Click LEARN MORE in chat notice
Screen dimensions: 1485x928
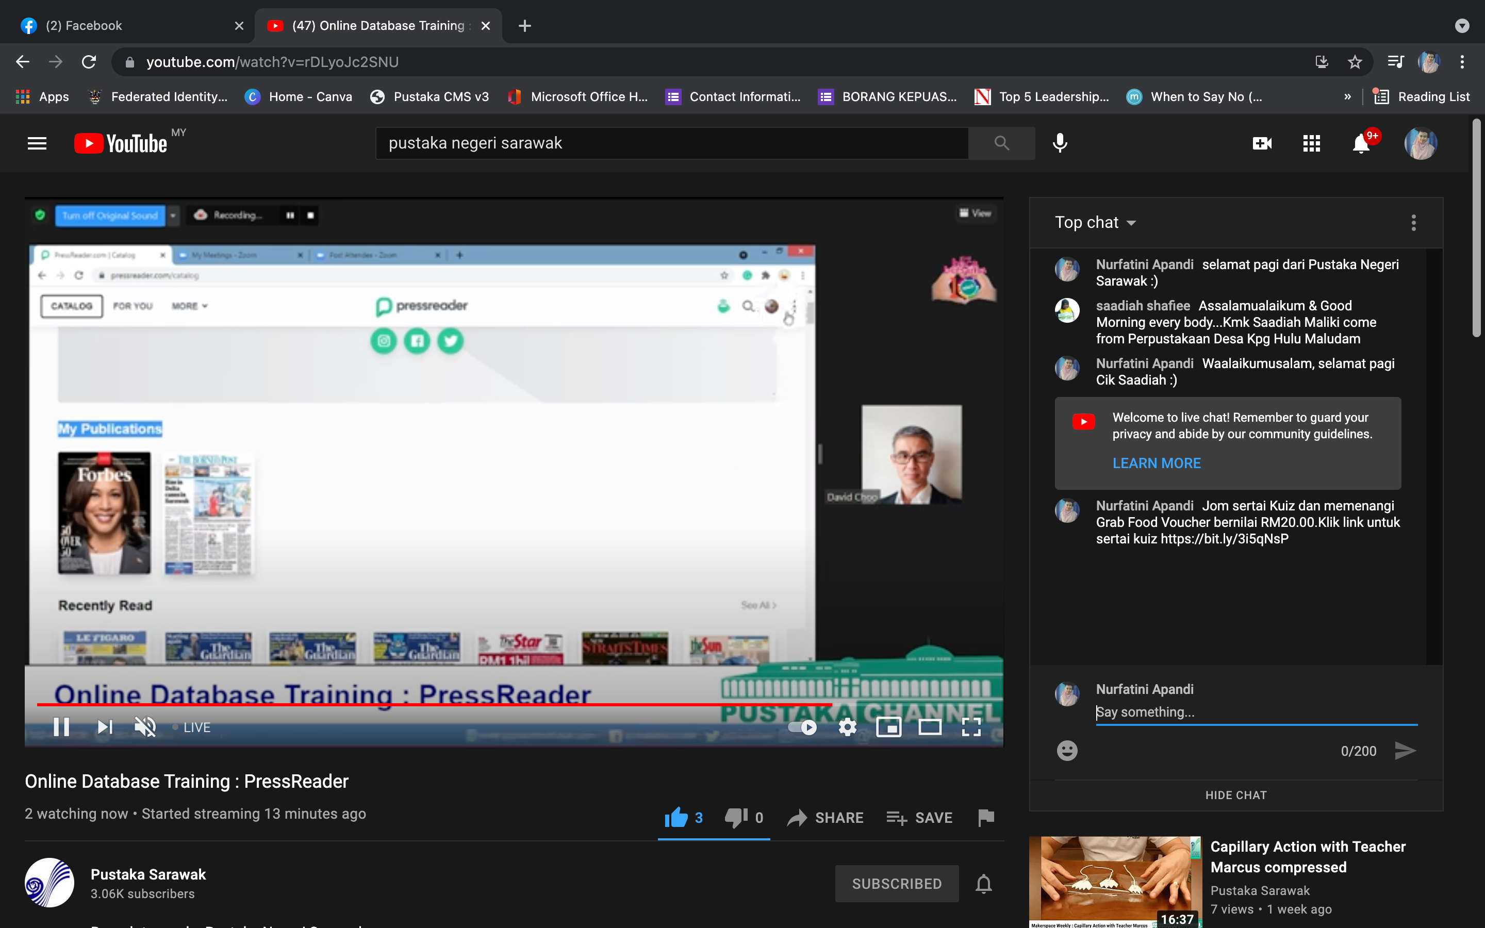[x=1157, y=463]
